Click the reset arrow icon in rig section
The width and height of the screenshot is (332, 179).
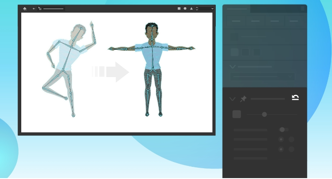point(295,97)
